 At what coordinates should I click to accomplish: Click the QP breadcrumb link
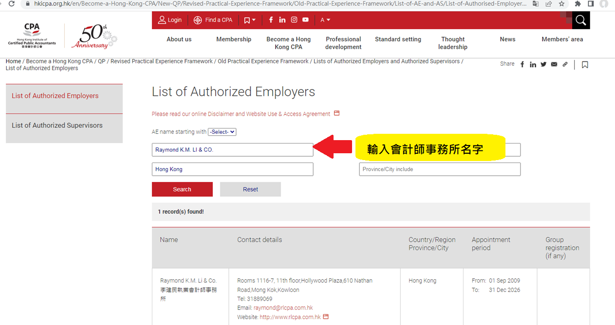pos(101,61)
